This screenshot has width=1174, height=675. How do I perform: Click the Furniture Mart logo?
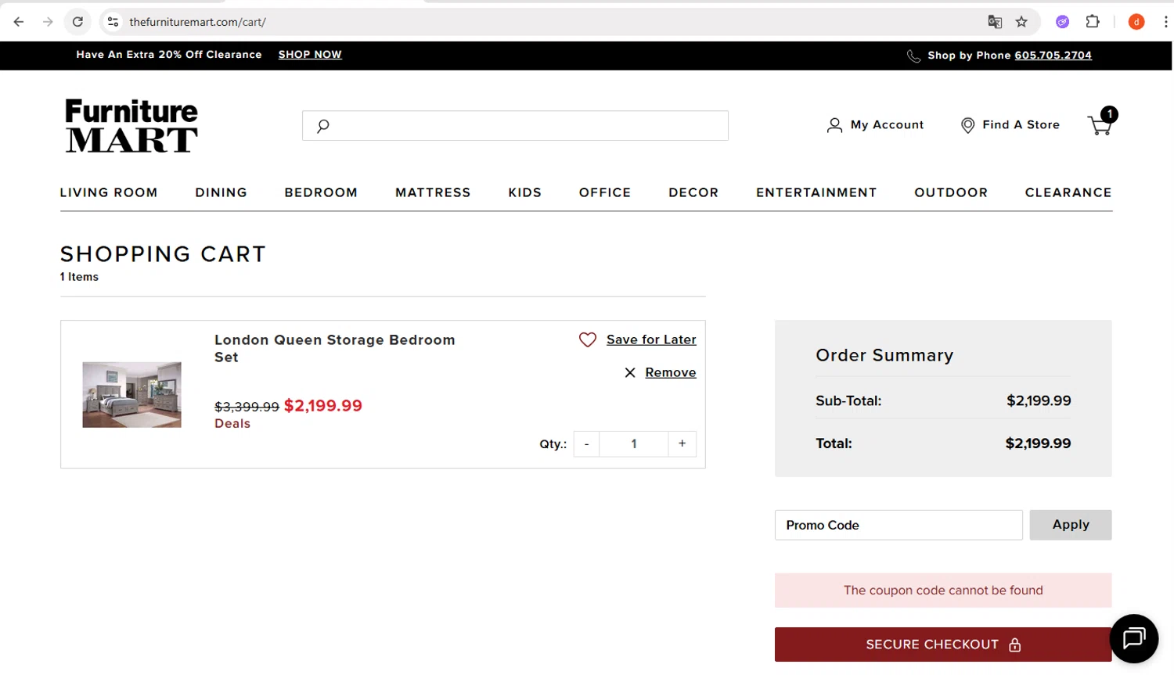(x=131, y=125)
